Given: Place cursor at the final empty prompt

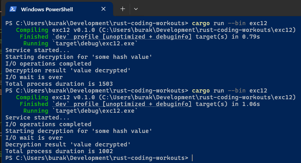Looking at the screenshot, I should 192,158.
